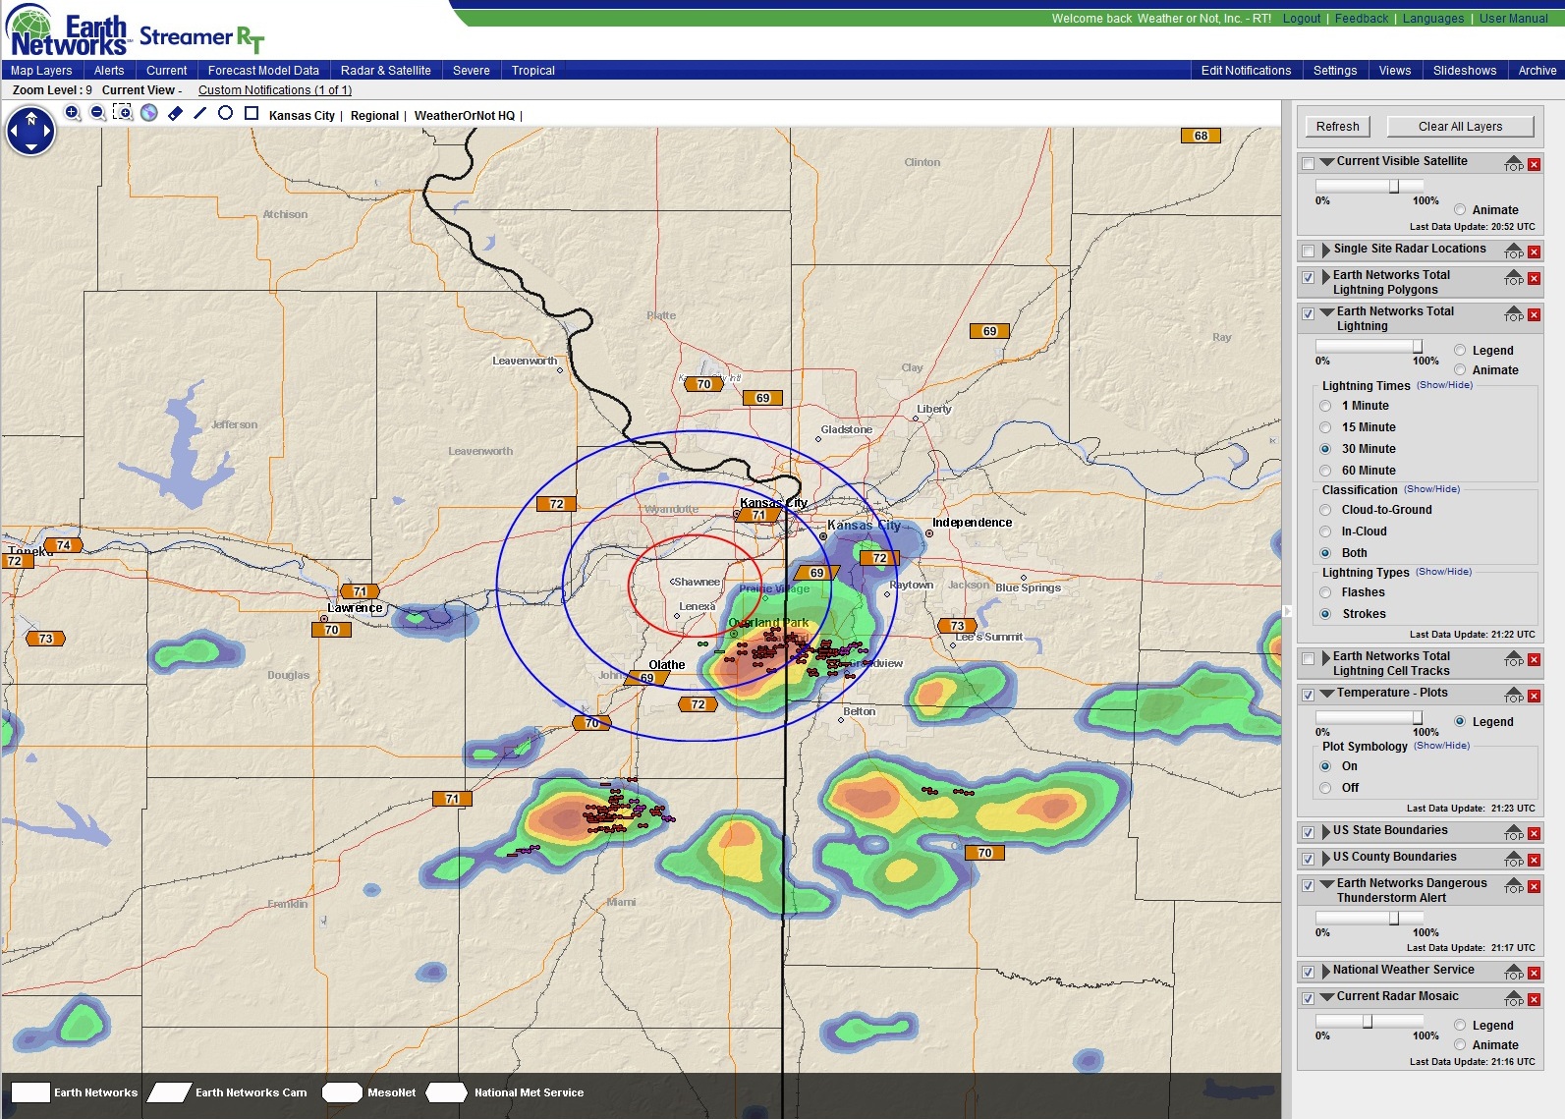1565x1119 pixels.
Task: Open the Custom Notifications link
Action: (x=275, y=90)
